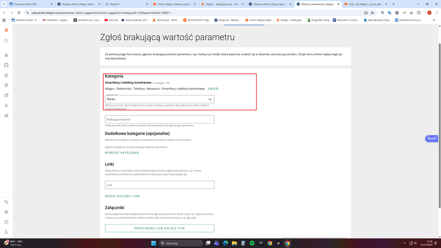Image resolution: width=441 pixels, height=248 pixels.
Task: Switch to Allegro - atrakcyjne ceny tab
Action: (x=222, y=4)
